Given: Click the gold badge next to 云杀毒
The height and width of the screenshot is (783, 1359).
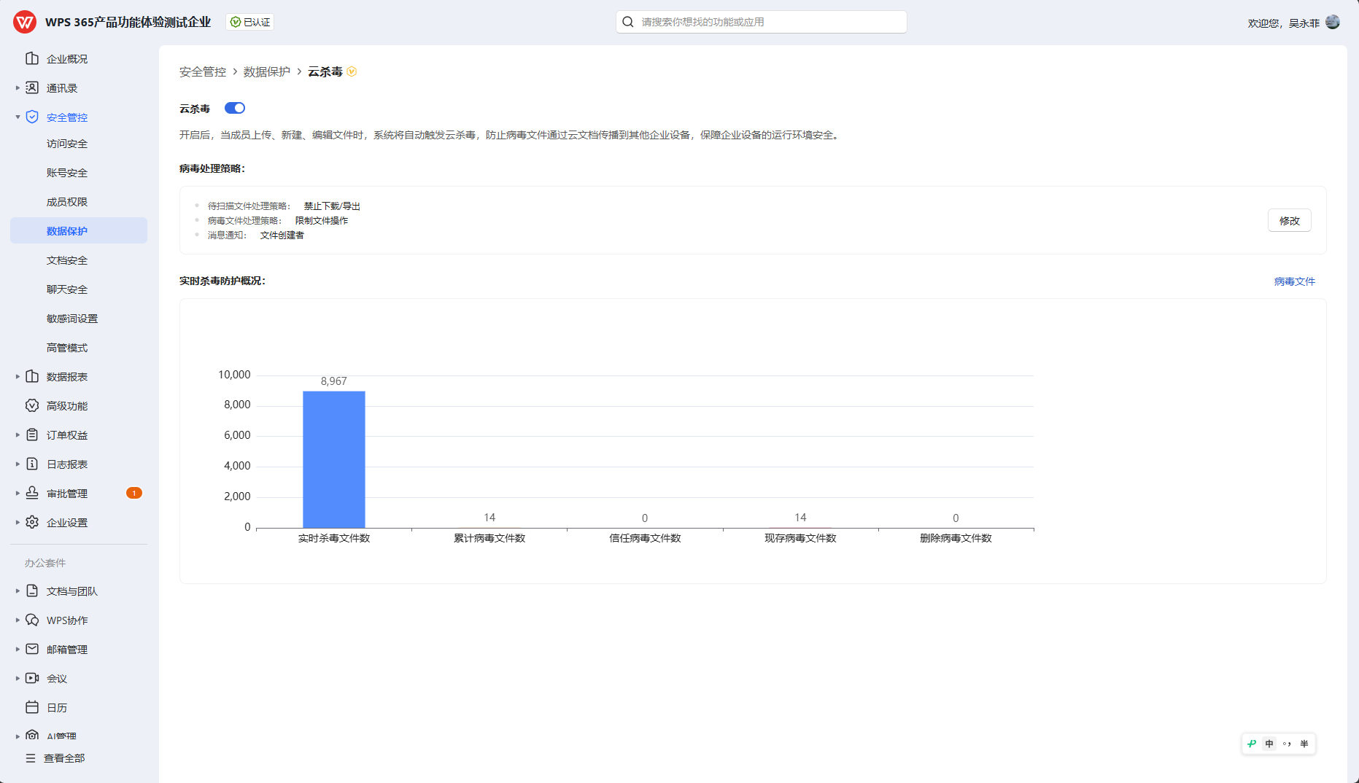Looking at the screenshot, I should click(x=352, y=71).
